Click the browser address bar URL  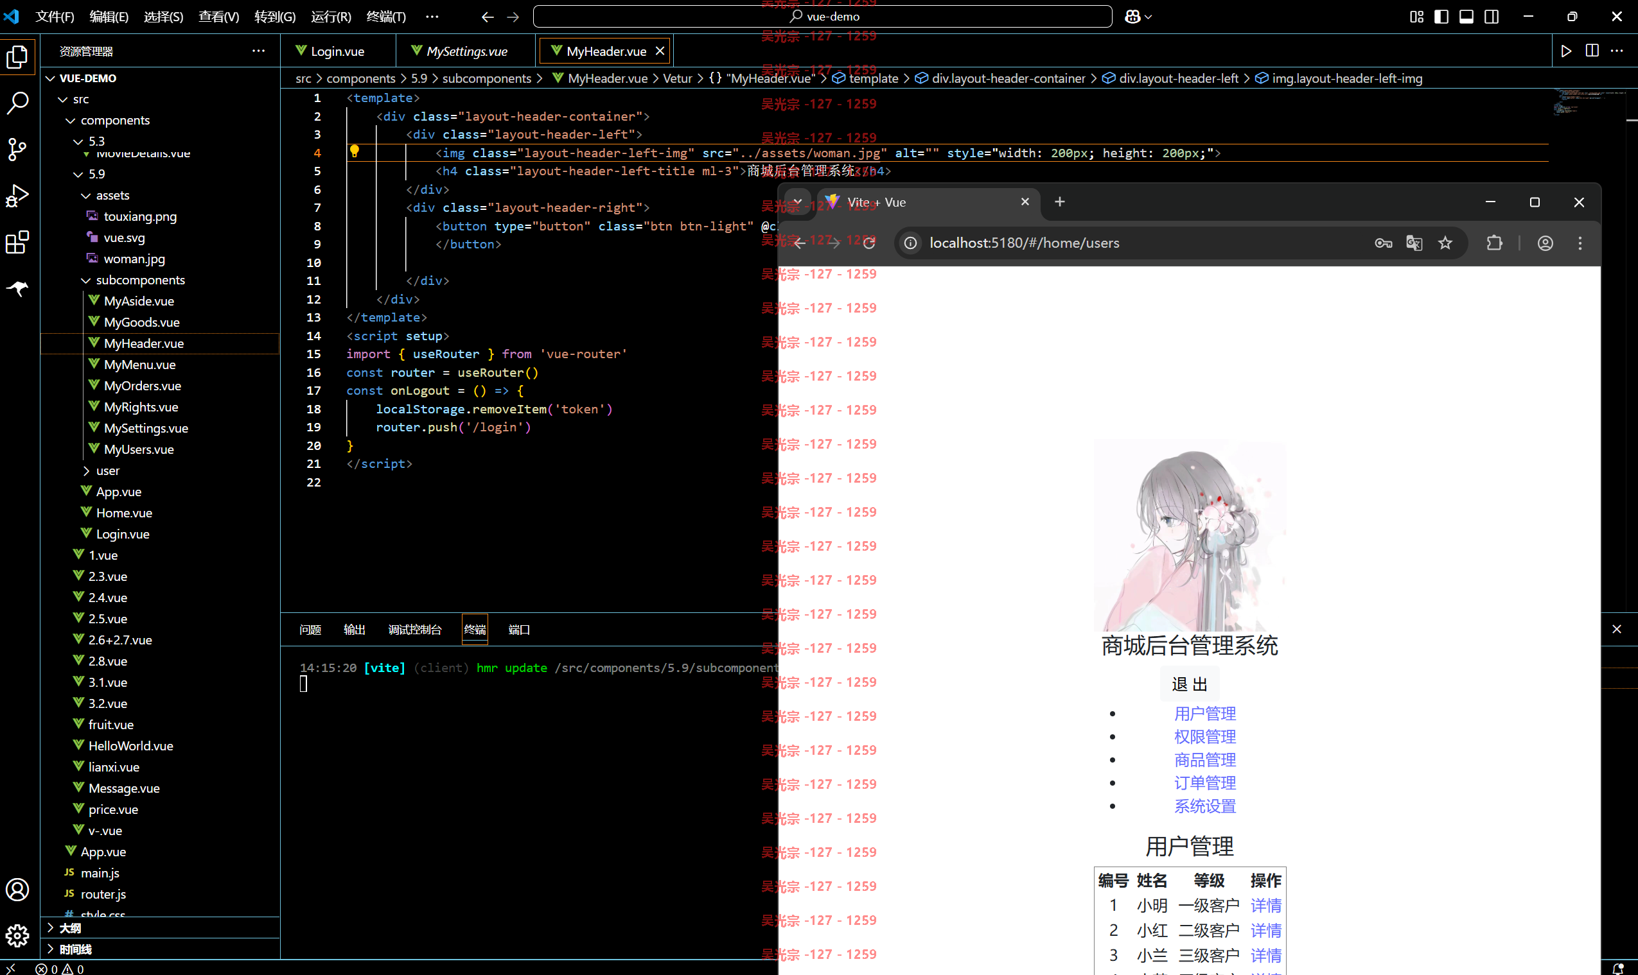tap(1024, 243)
